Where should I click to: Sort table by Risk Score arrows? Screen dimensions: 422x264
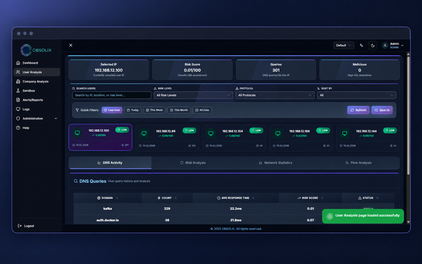pos(322,198)
